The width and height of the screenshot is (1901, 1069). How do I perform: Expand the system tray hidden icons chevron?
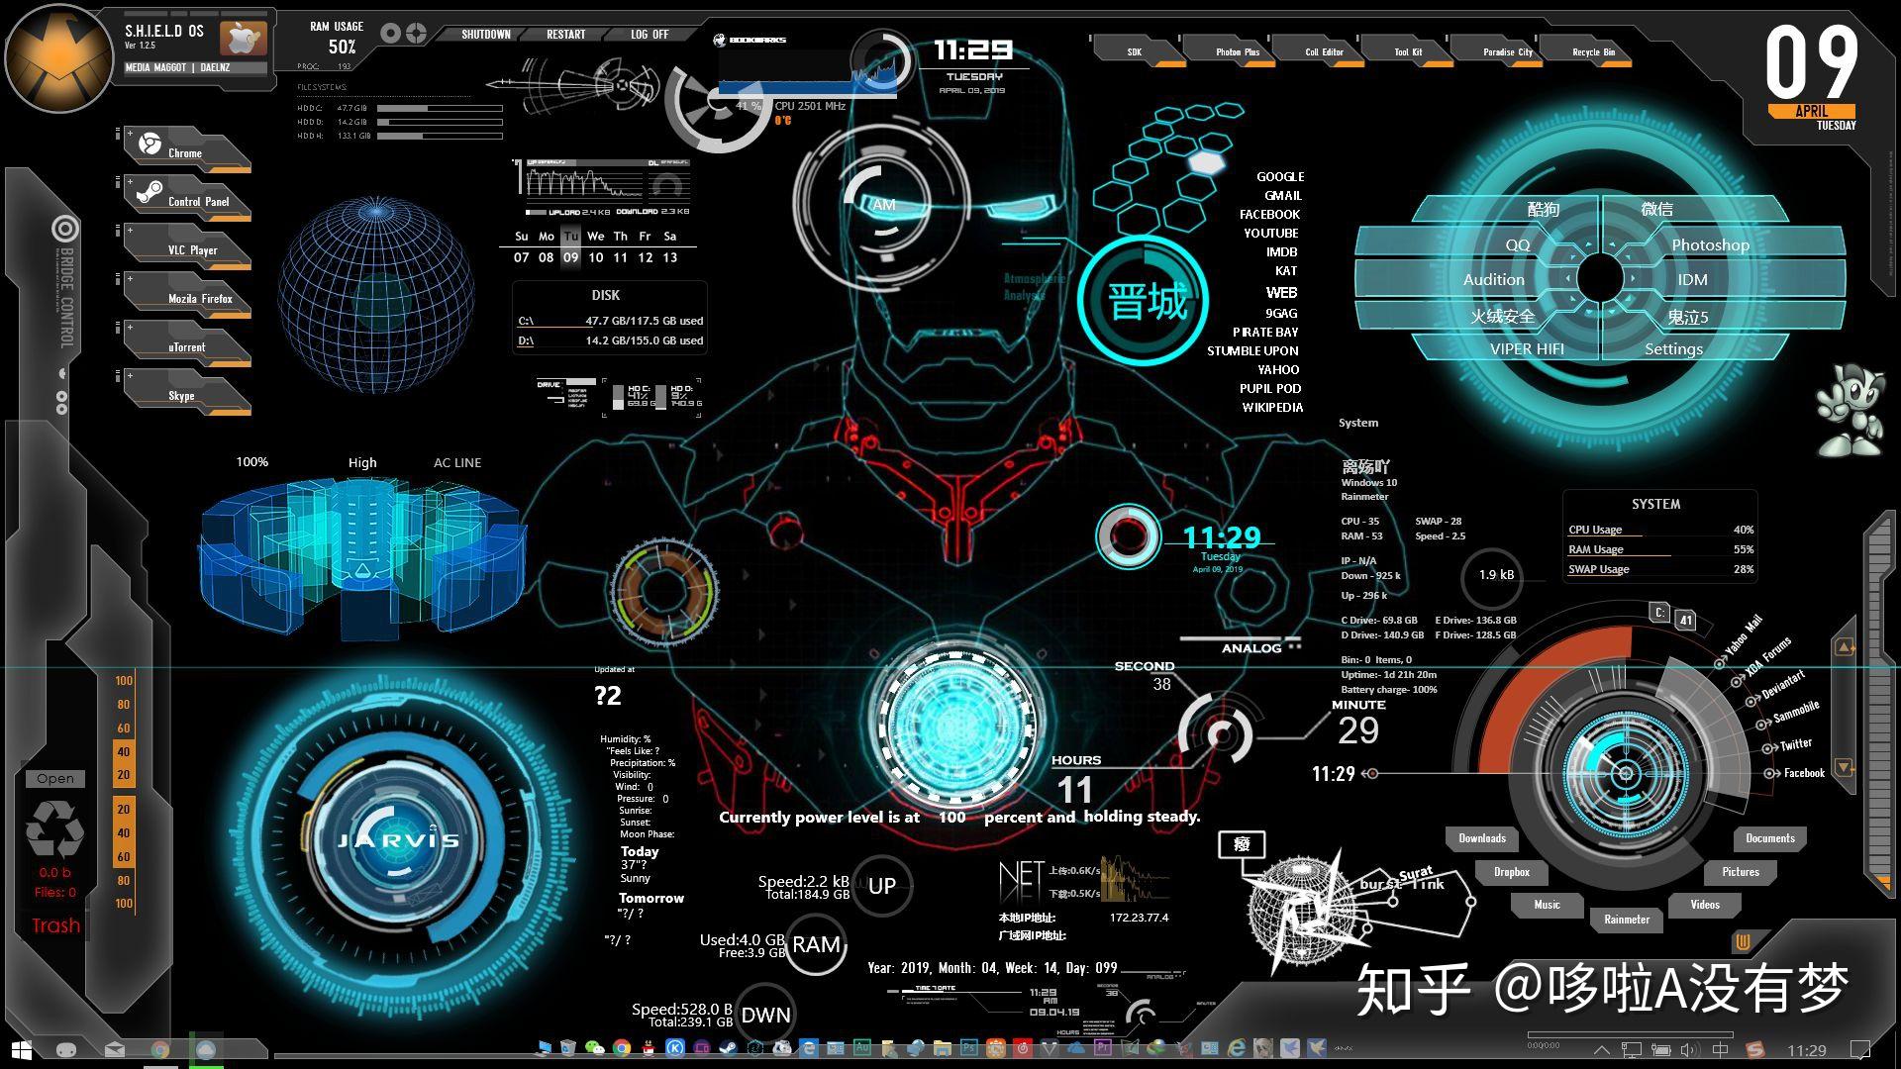1601,1050
